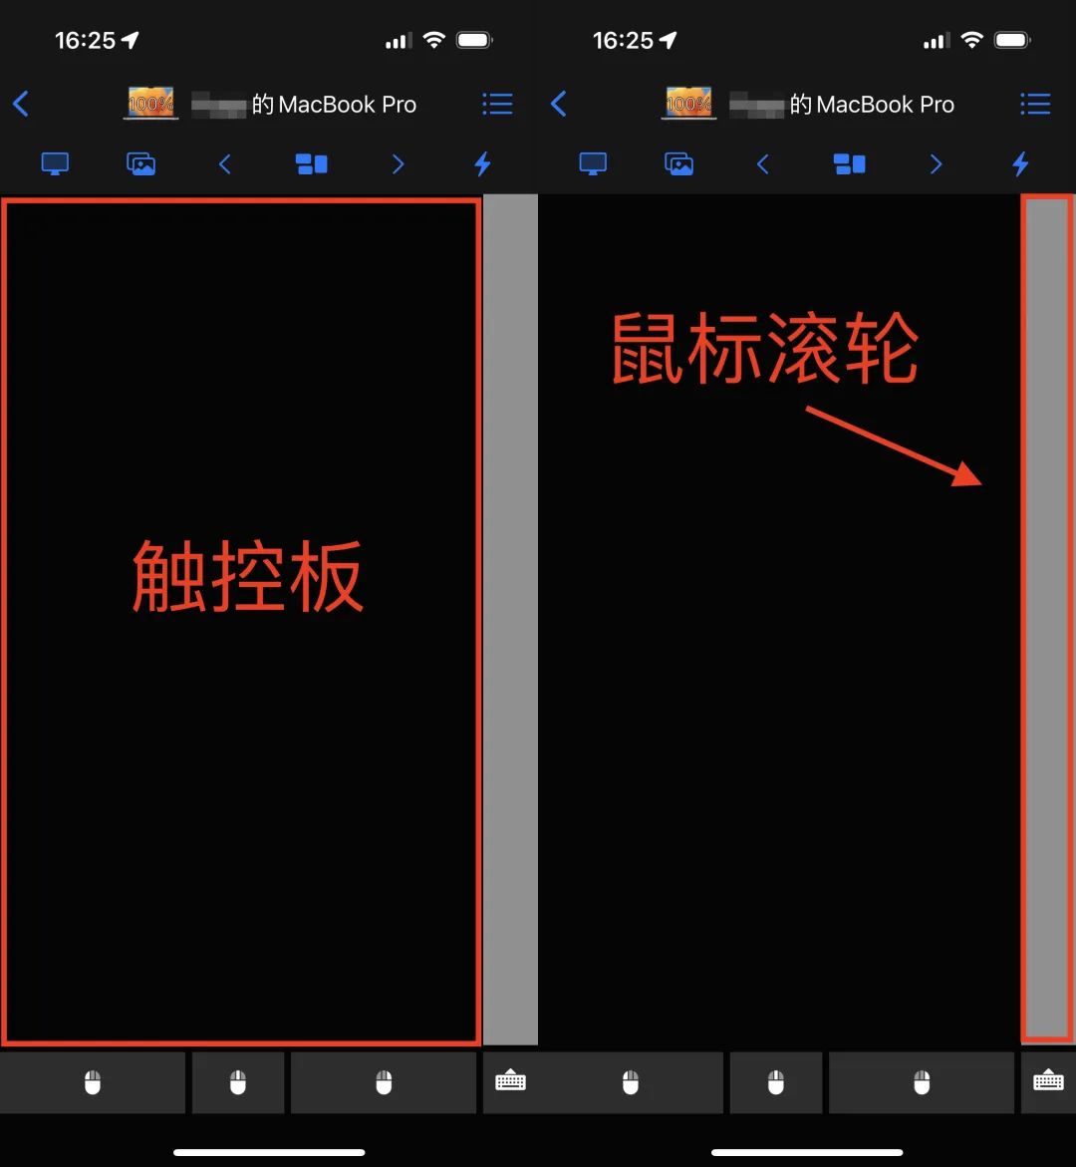Tap the back arrow on the left pane
The height and width of the screenshot is (1167, 1076).
[x=21, y=103]
